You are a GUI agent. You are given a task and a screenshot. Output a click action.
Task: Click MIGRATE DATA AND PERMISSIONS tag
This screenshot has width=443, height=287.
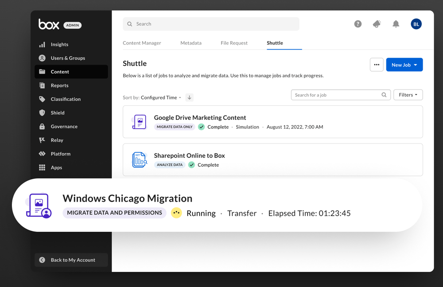pyautogui.click(x=114, y=213)
